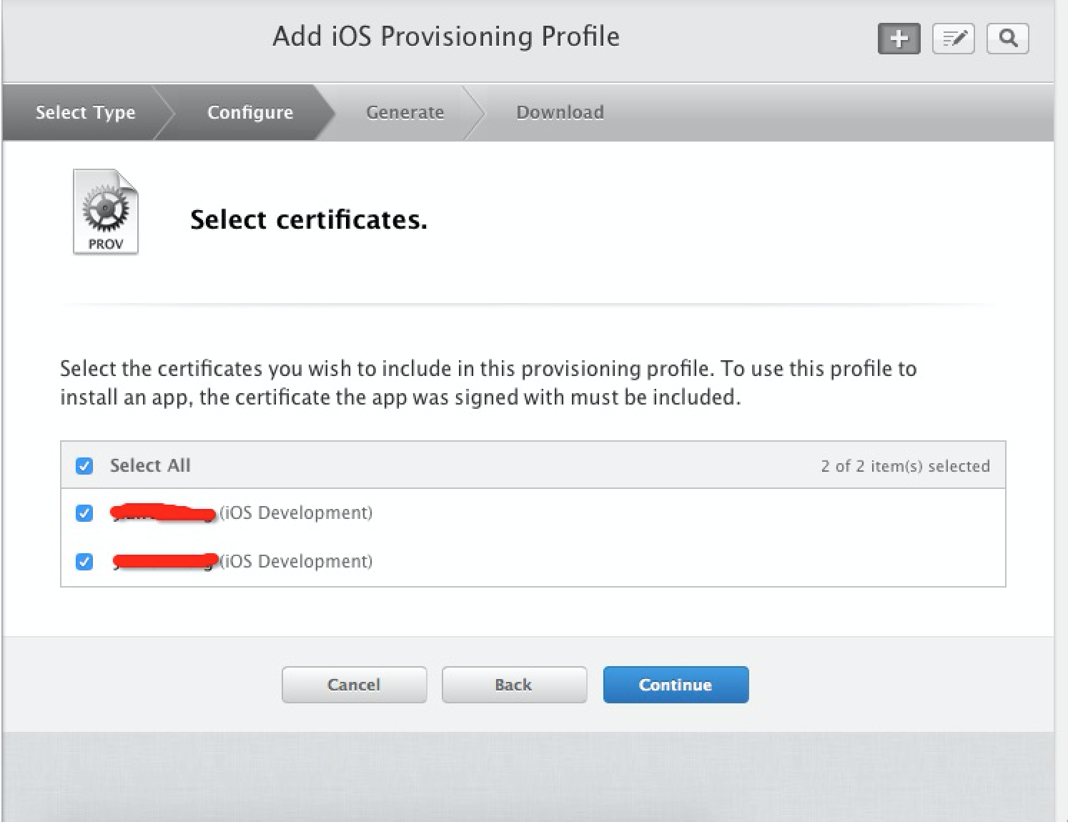Screen dimensions: 1068x822
Task: Click the first '(iOS Development)' label
Action: point(296,513)
